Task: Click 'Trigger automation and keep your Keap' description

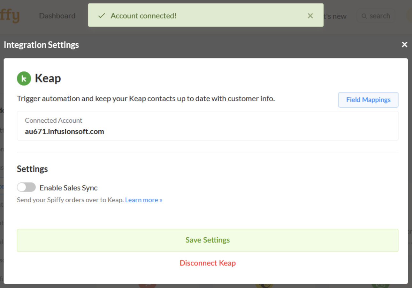Action: click(146, 99)
